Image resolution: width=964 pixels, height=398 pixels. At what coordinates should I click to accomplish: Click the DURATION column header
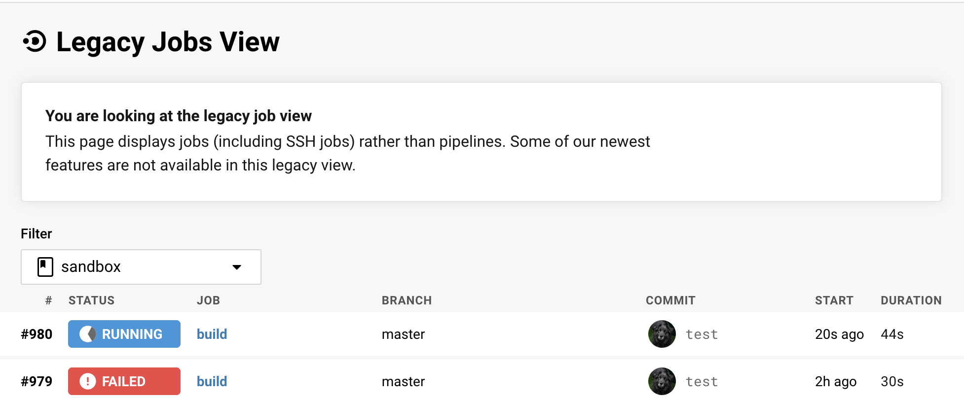911,300
